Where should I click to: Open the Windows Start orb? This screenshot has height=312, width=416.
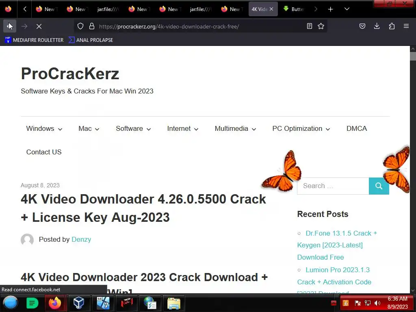point(10,303)
